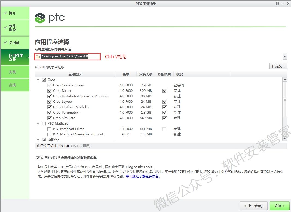This screenshot has width=291, height=212.
Task: Toggle diagnostic report for Creo Parametric
Action: (164, 113)
